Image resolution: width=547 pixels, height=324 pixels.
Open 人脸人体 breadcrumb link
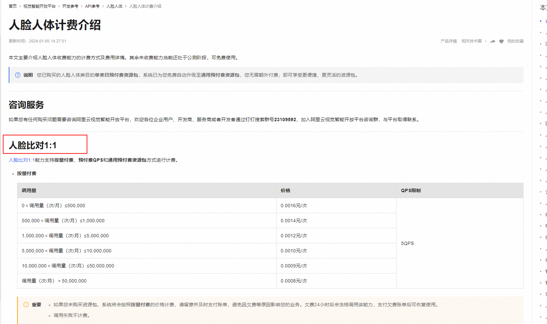pyautogui.click(x=115, y=6)
